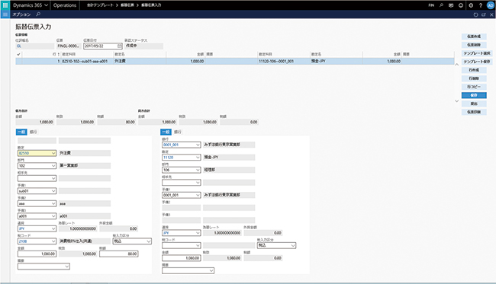The image size is (496, 284).
Task: Select right panel 一般 tab
Action: coord(166,132)
